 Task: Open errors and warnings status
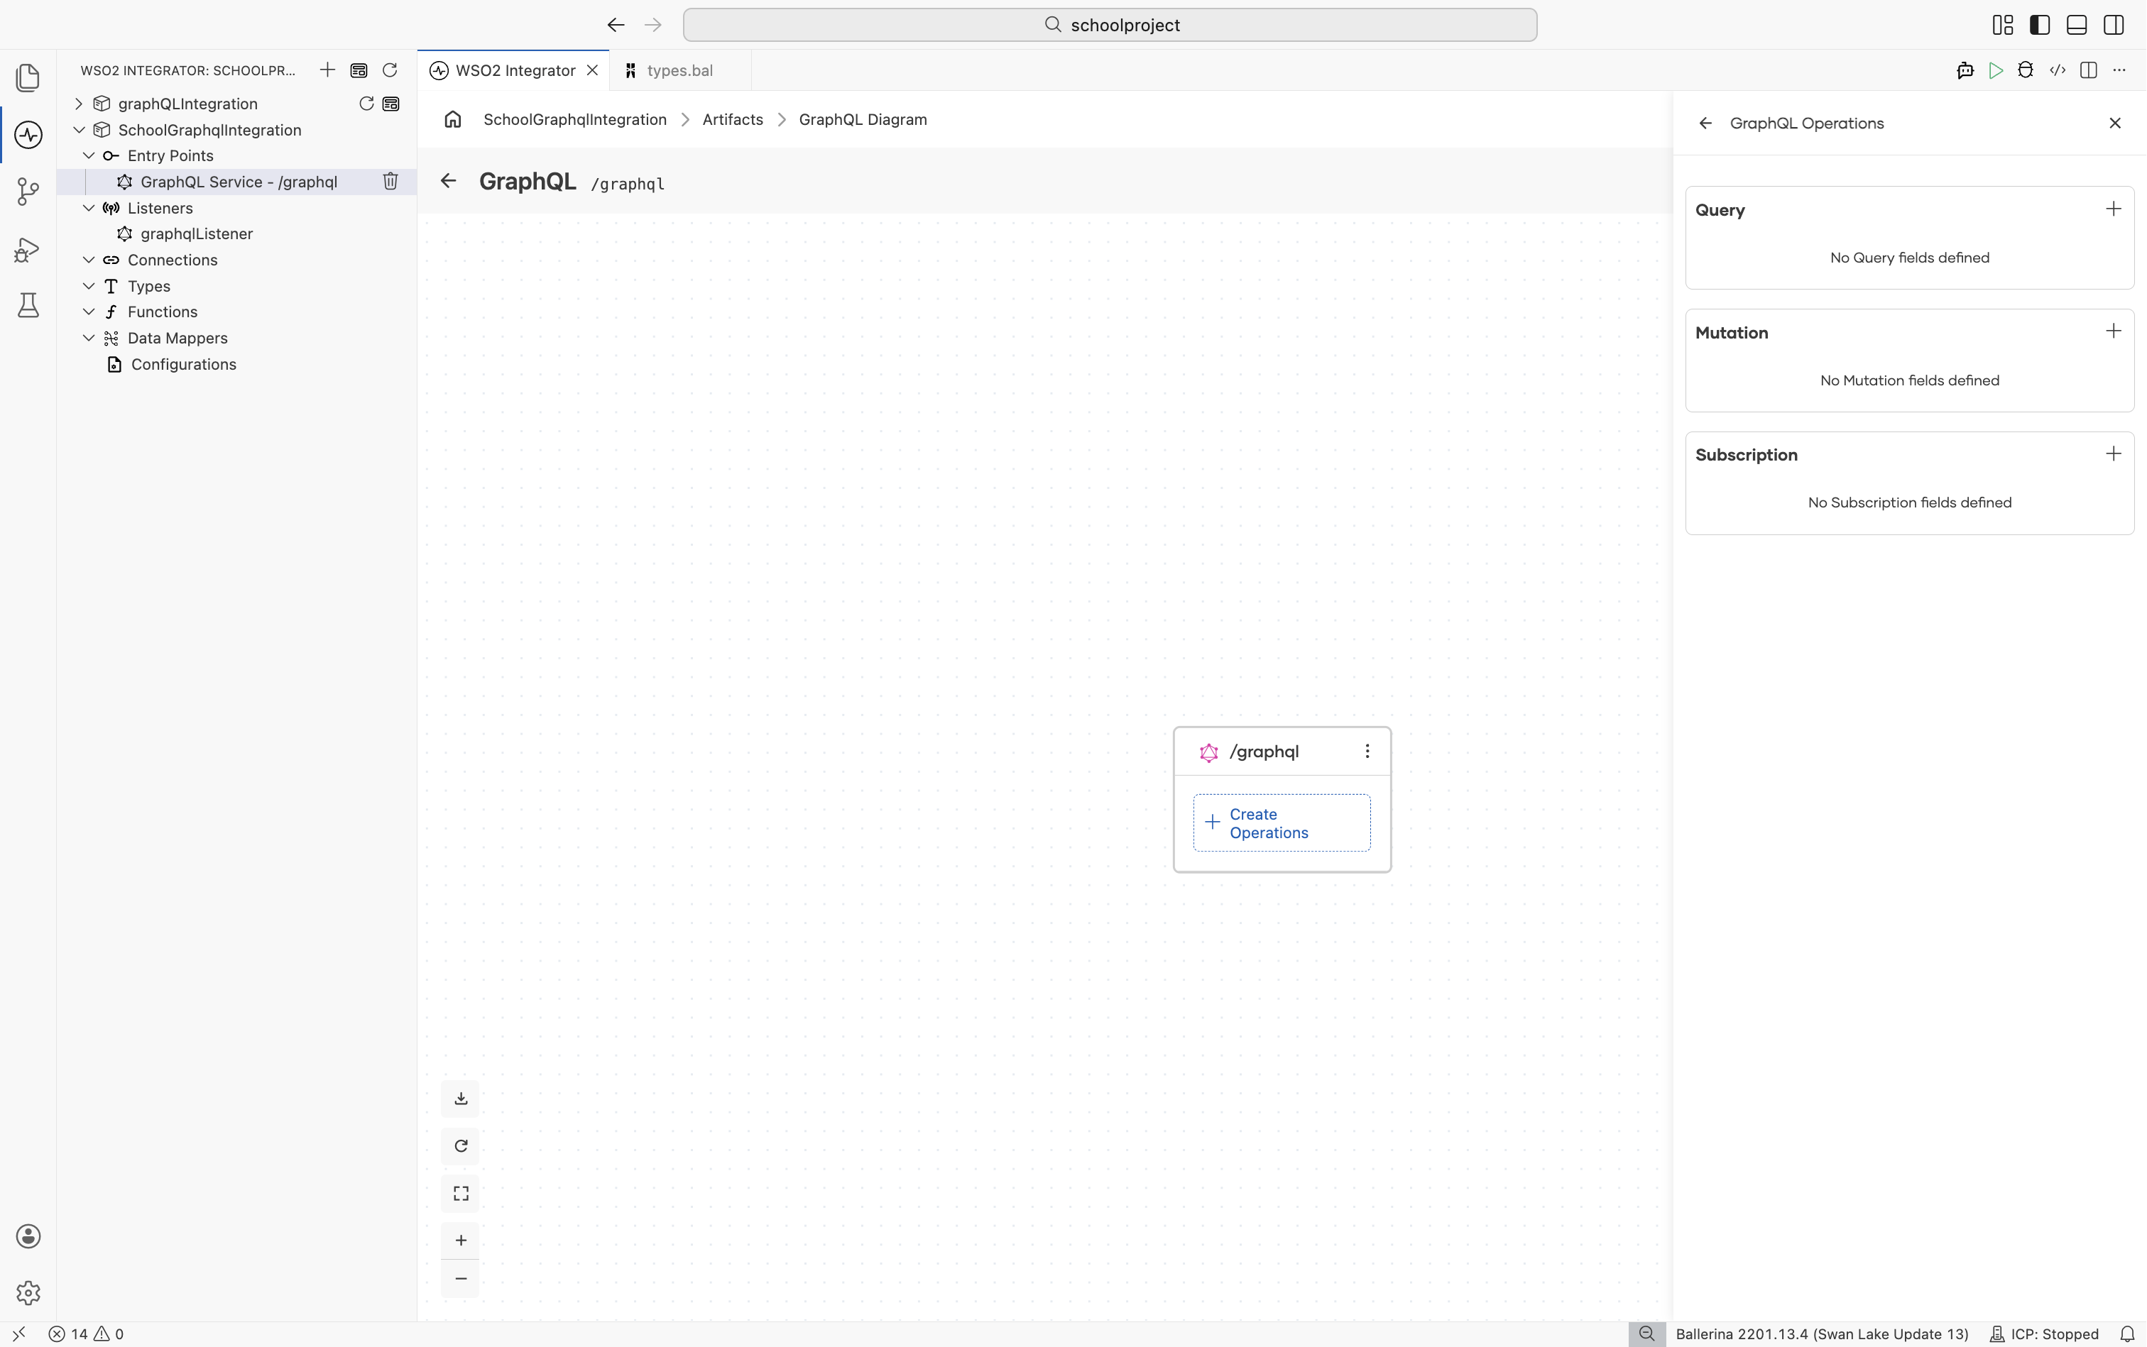click(87, 1334)
